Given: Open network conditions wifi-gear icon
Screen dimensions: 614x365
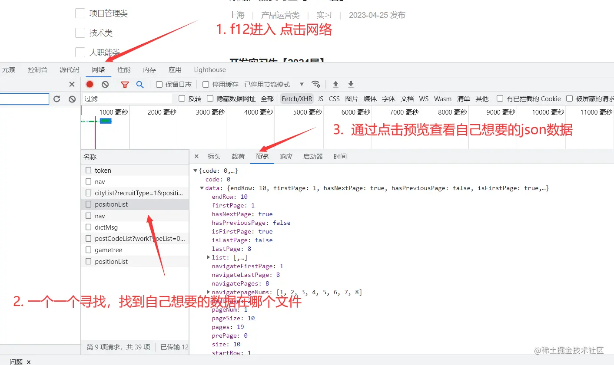Looking at the screenshot, I should click(316, 84).
